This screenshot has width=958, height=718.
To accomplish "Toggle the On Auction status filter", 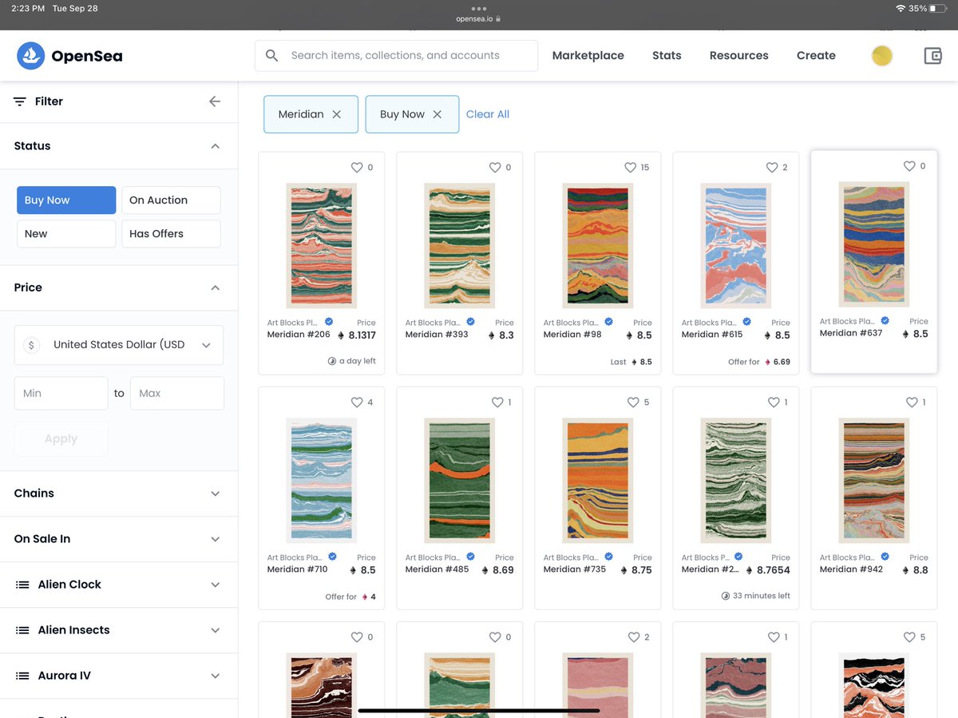I will [x=171, y=200].
